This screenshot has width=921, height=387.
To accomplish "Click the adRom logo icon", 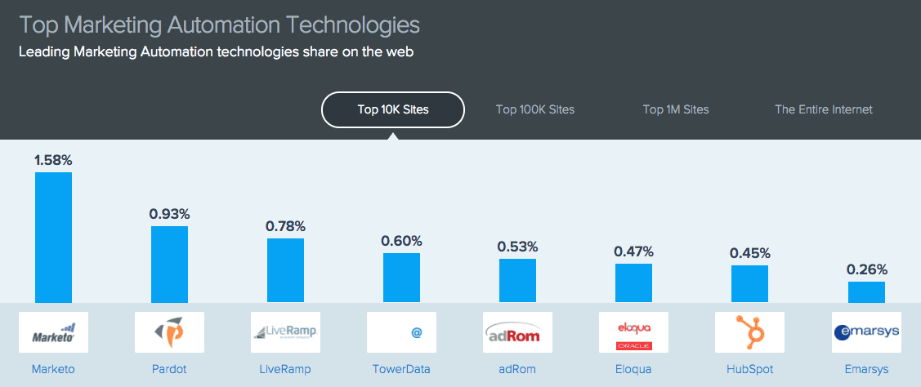I will pyautogui.click(x=517, y=332).
